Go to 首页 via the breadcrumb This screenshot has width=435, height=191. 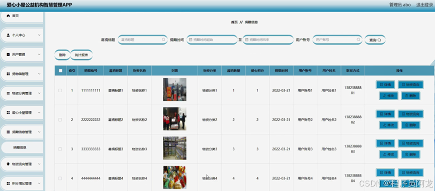click(x=234, y=22)
